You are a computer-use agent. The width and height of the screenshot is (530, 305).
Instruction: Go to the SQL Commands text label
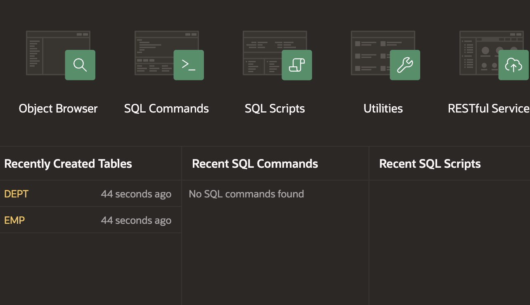pos(166,109)
